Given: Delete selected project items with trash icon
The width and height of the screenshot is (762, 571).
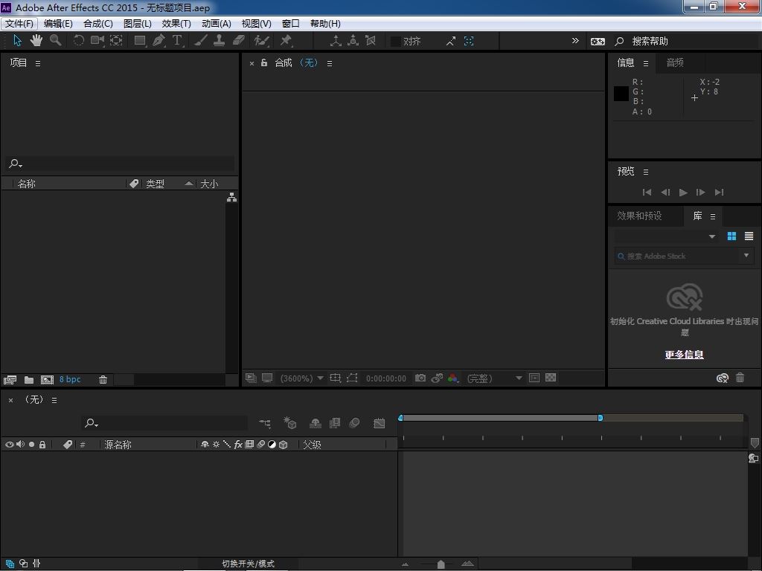Looking at the screenshot, I should click(103, 380).
